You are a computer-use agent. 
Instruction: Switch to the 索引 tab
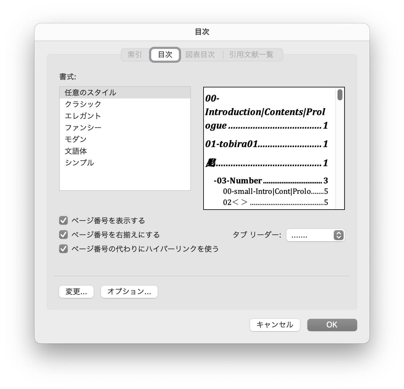(x=135, y=55)
